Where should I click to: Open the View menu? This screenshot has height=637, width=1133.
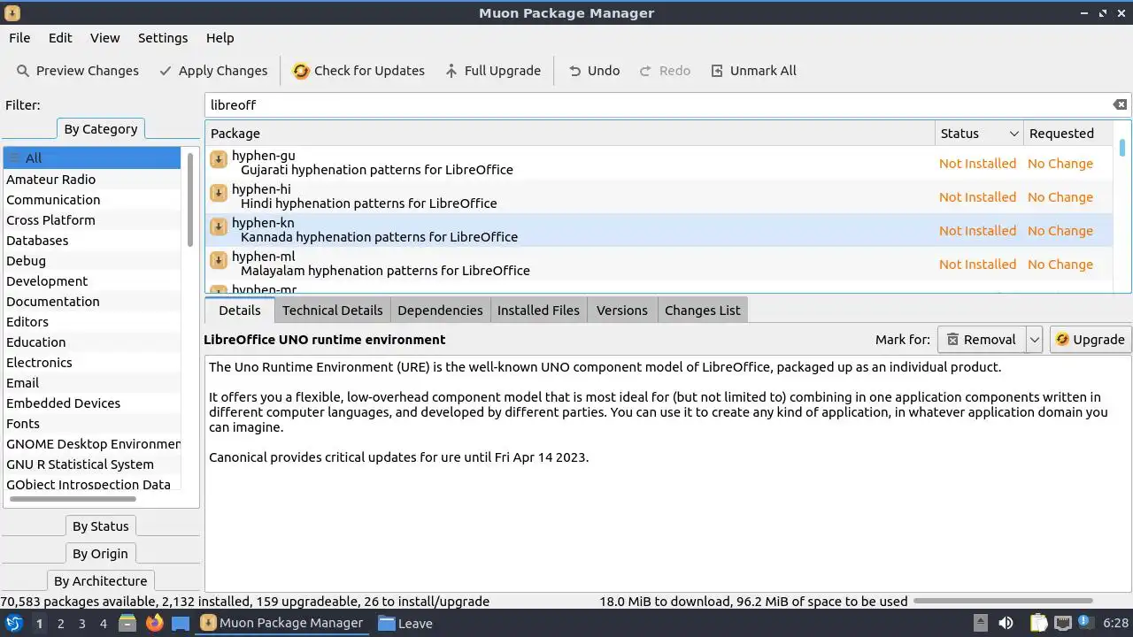[x=104, y=38]
